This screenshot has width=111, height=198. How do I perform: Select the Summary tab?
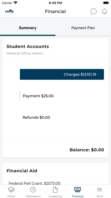28,28
